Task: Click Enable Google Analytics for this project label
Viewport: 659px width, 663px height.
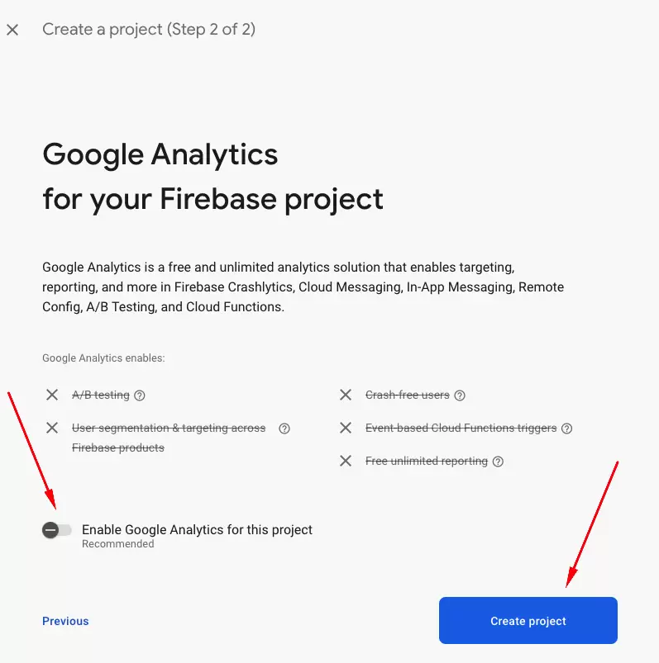Action: [x=197, y=530]
